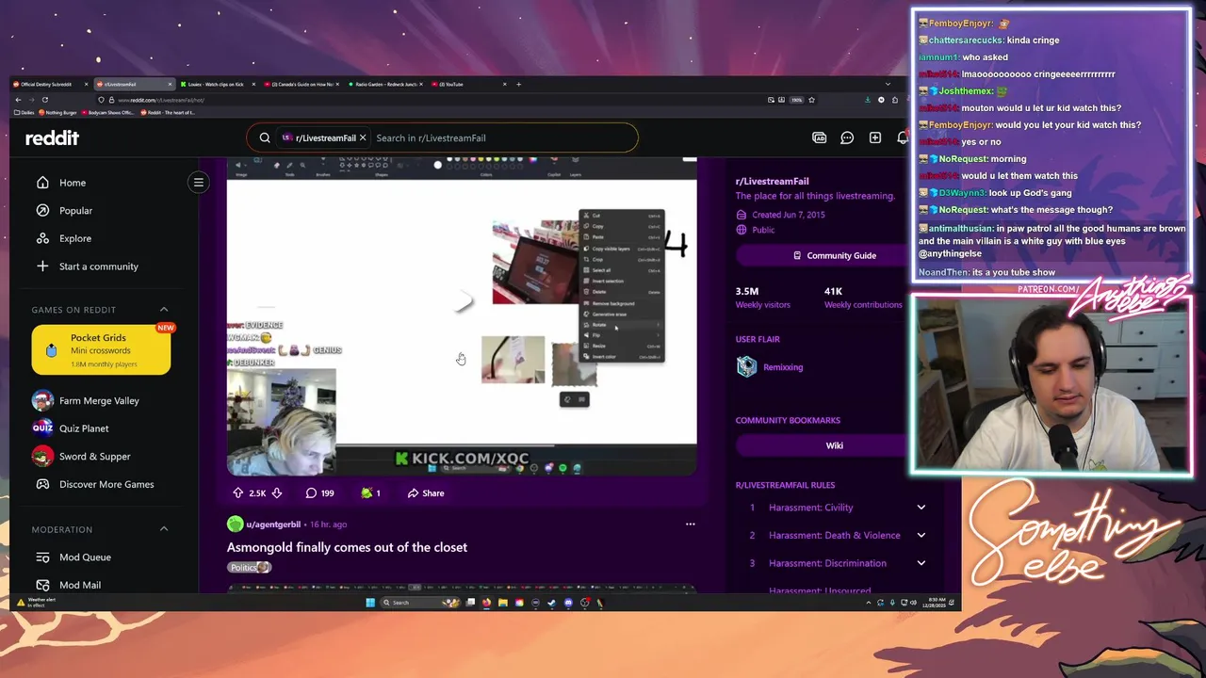
Task: Click the Windows taskbar search box
Action: [x=421, y=603]
